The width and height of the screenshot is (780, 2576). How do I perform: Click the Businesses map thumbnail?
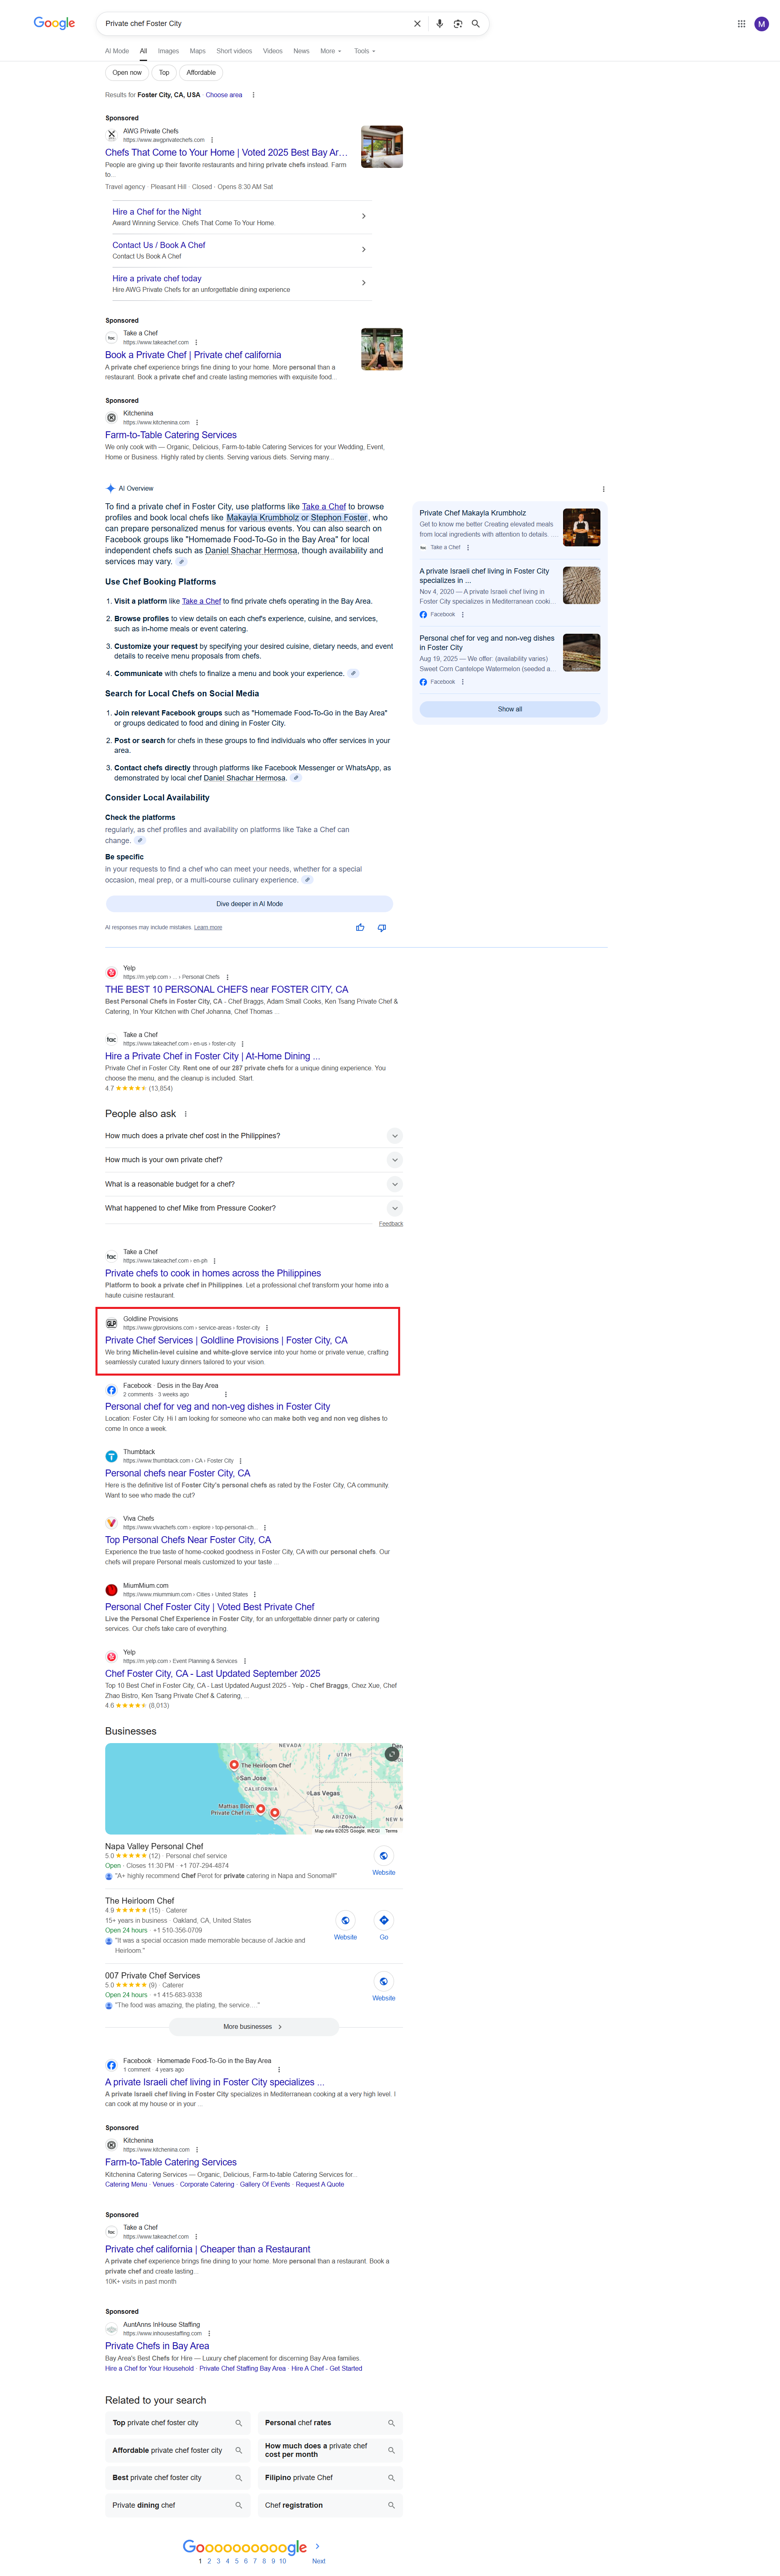(x=253, y=1788)
